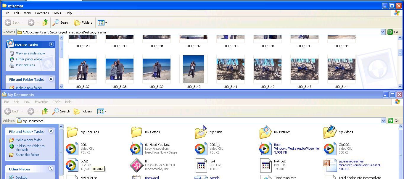Toggle Folders pane in My Documents window
Viewport: 404px width, 179px height.
(83, 111)
